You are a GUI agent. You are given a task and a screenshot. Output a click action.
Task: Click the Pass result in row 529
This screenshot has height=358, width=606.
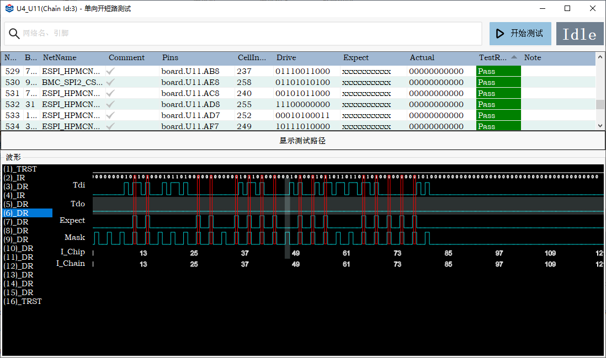[498, 72]
